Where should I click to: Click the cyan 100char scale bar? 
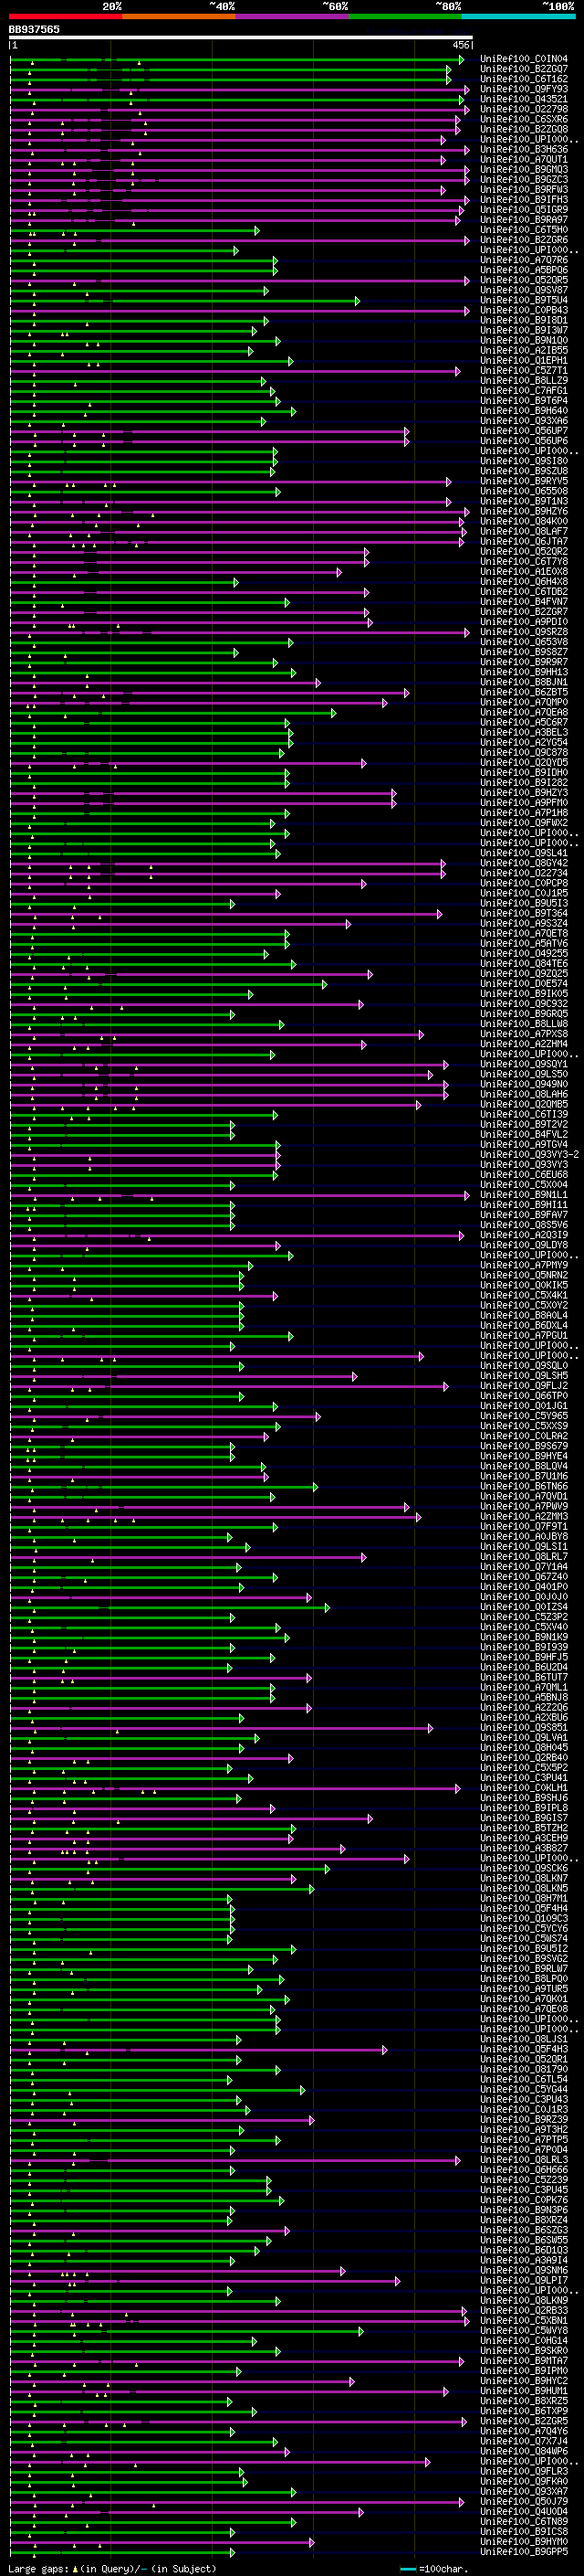pyautogui.click(x=407, y=2570)
